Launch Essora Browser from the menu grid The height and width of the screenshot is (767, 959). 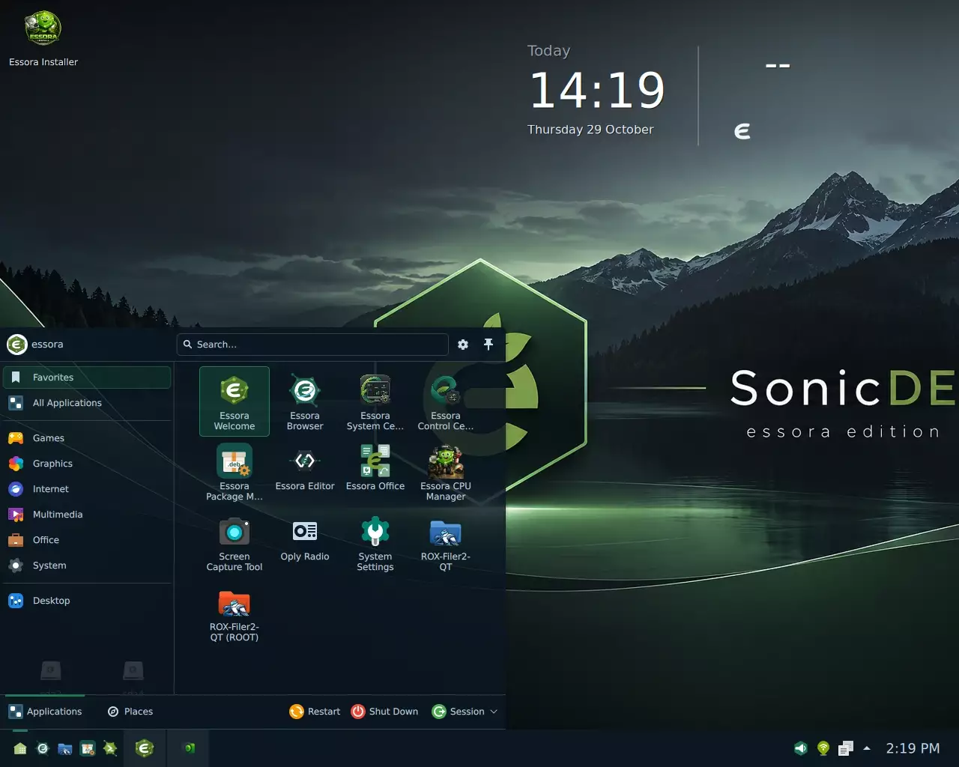pyautogui.click(x=305, y=401)
